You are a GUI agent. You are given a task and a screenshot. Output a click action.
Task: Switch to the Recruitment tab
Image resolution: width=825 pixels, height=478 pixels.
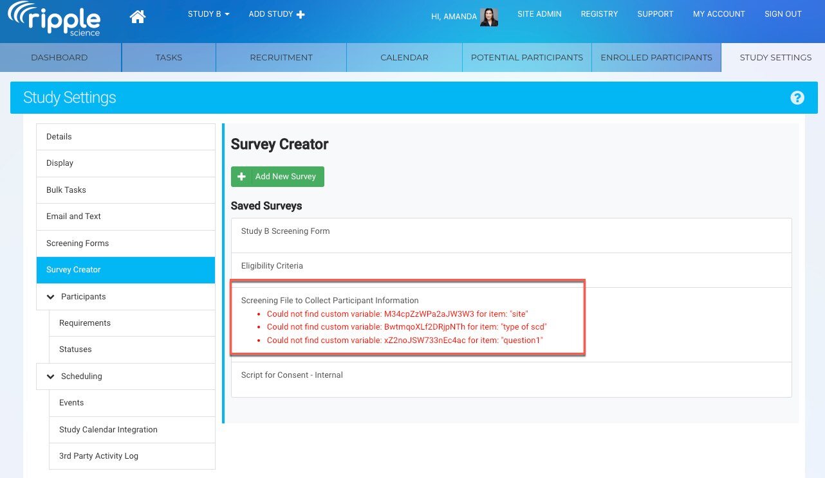[281, 58]
